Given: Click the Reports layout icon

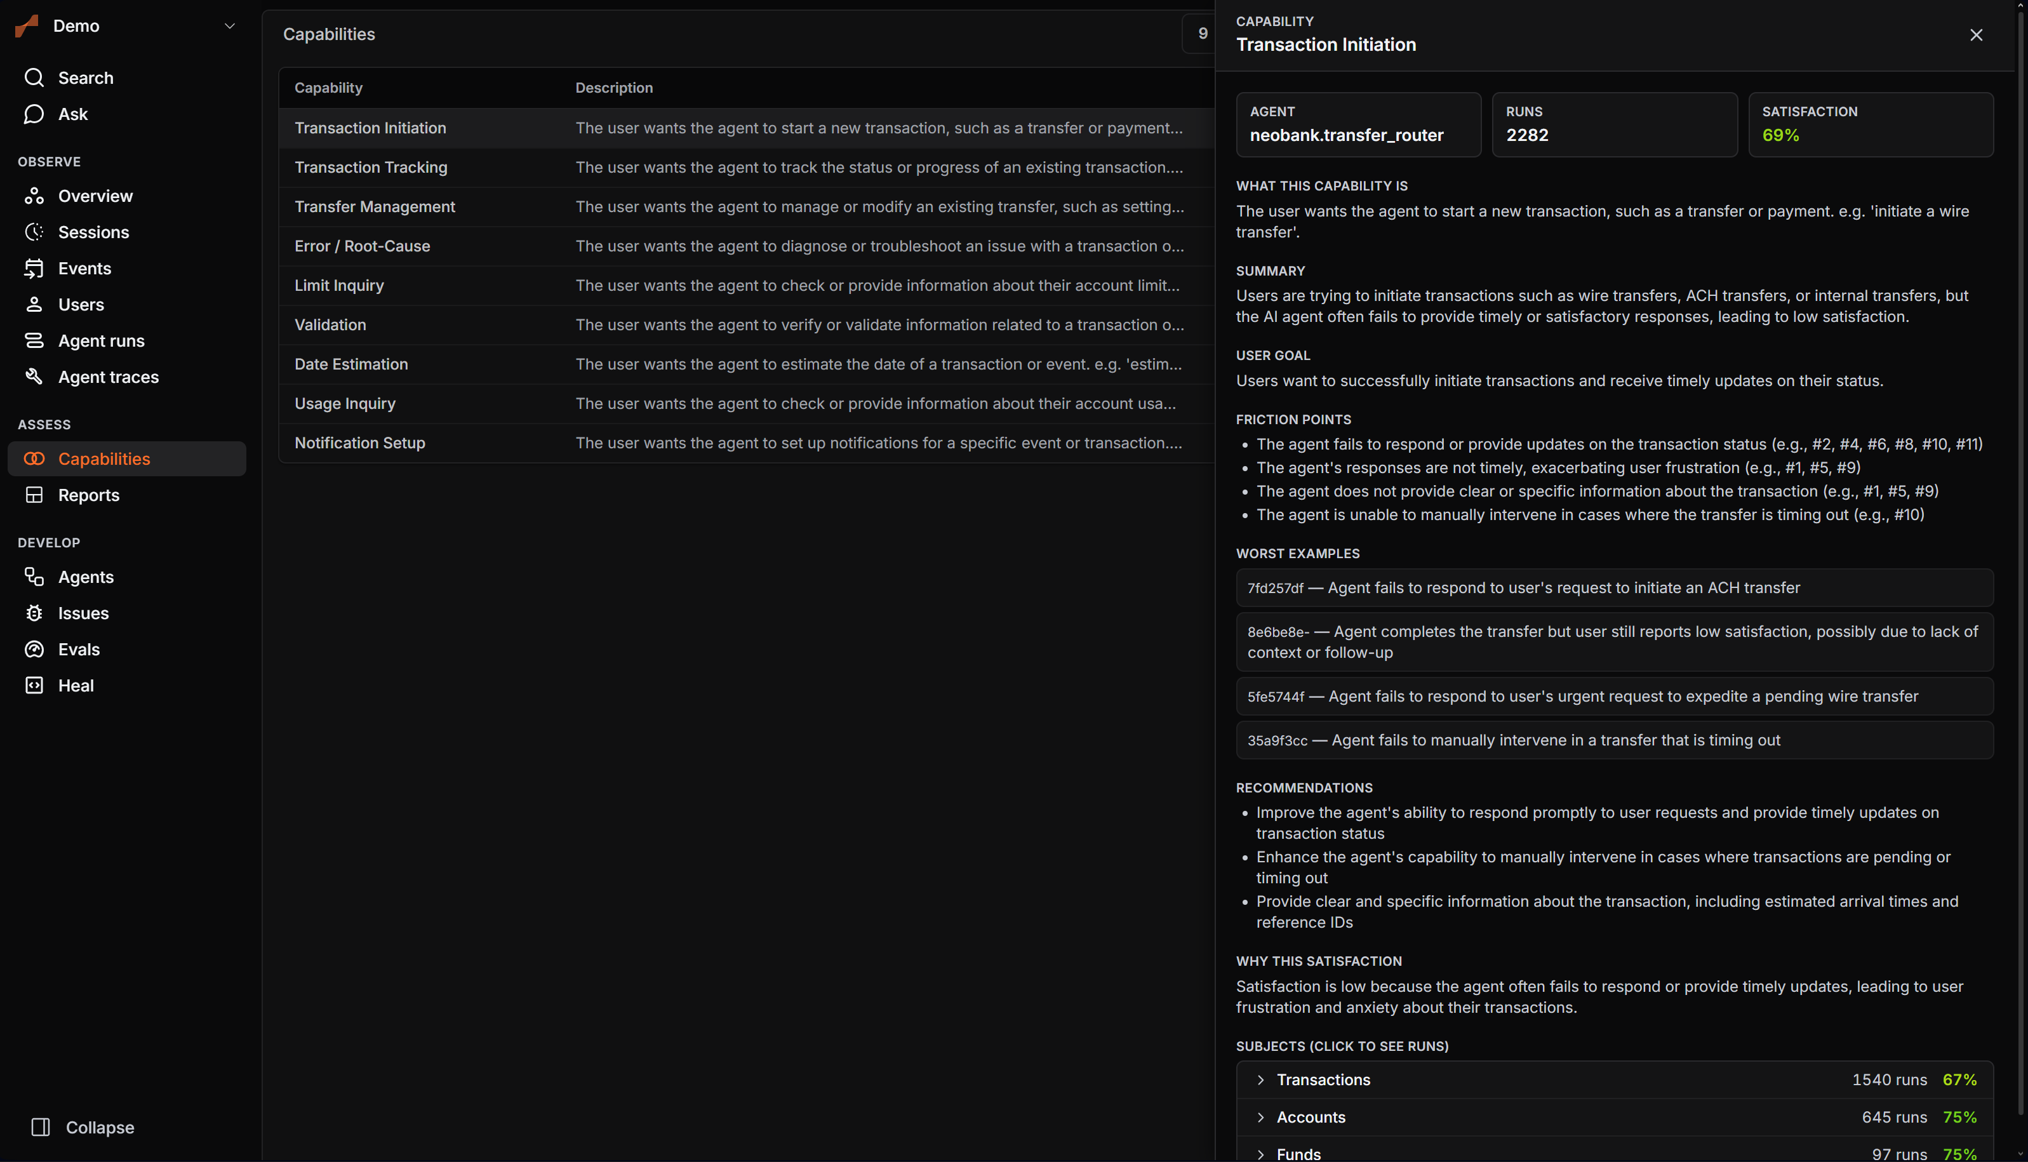Looking at the screenshot, I should [34, 495].
